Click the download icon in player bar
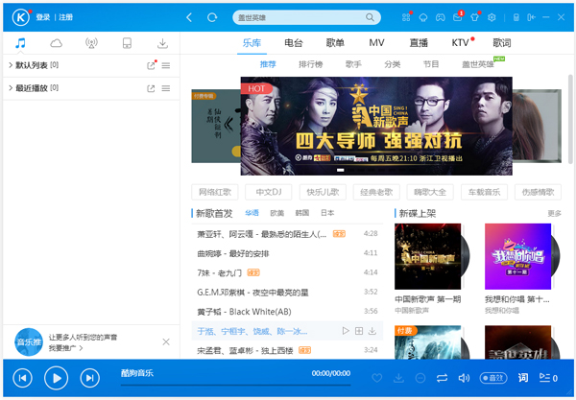Screen dimensions: 576x400 [x=398, y=378]
